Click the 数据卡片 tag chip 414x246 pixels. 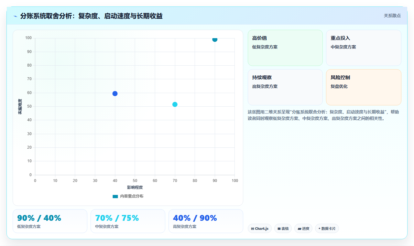point(327,229)
